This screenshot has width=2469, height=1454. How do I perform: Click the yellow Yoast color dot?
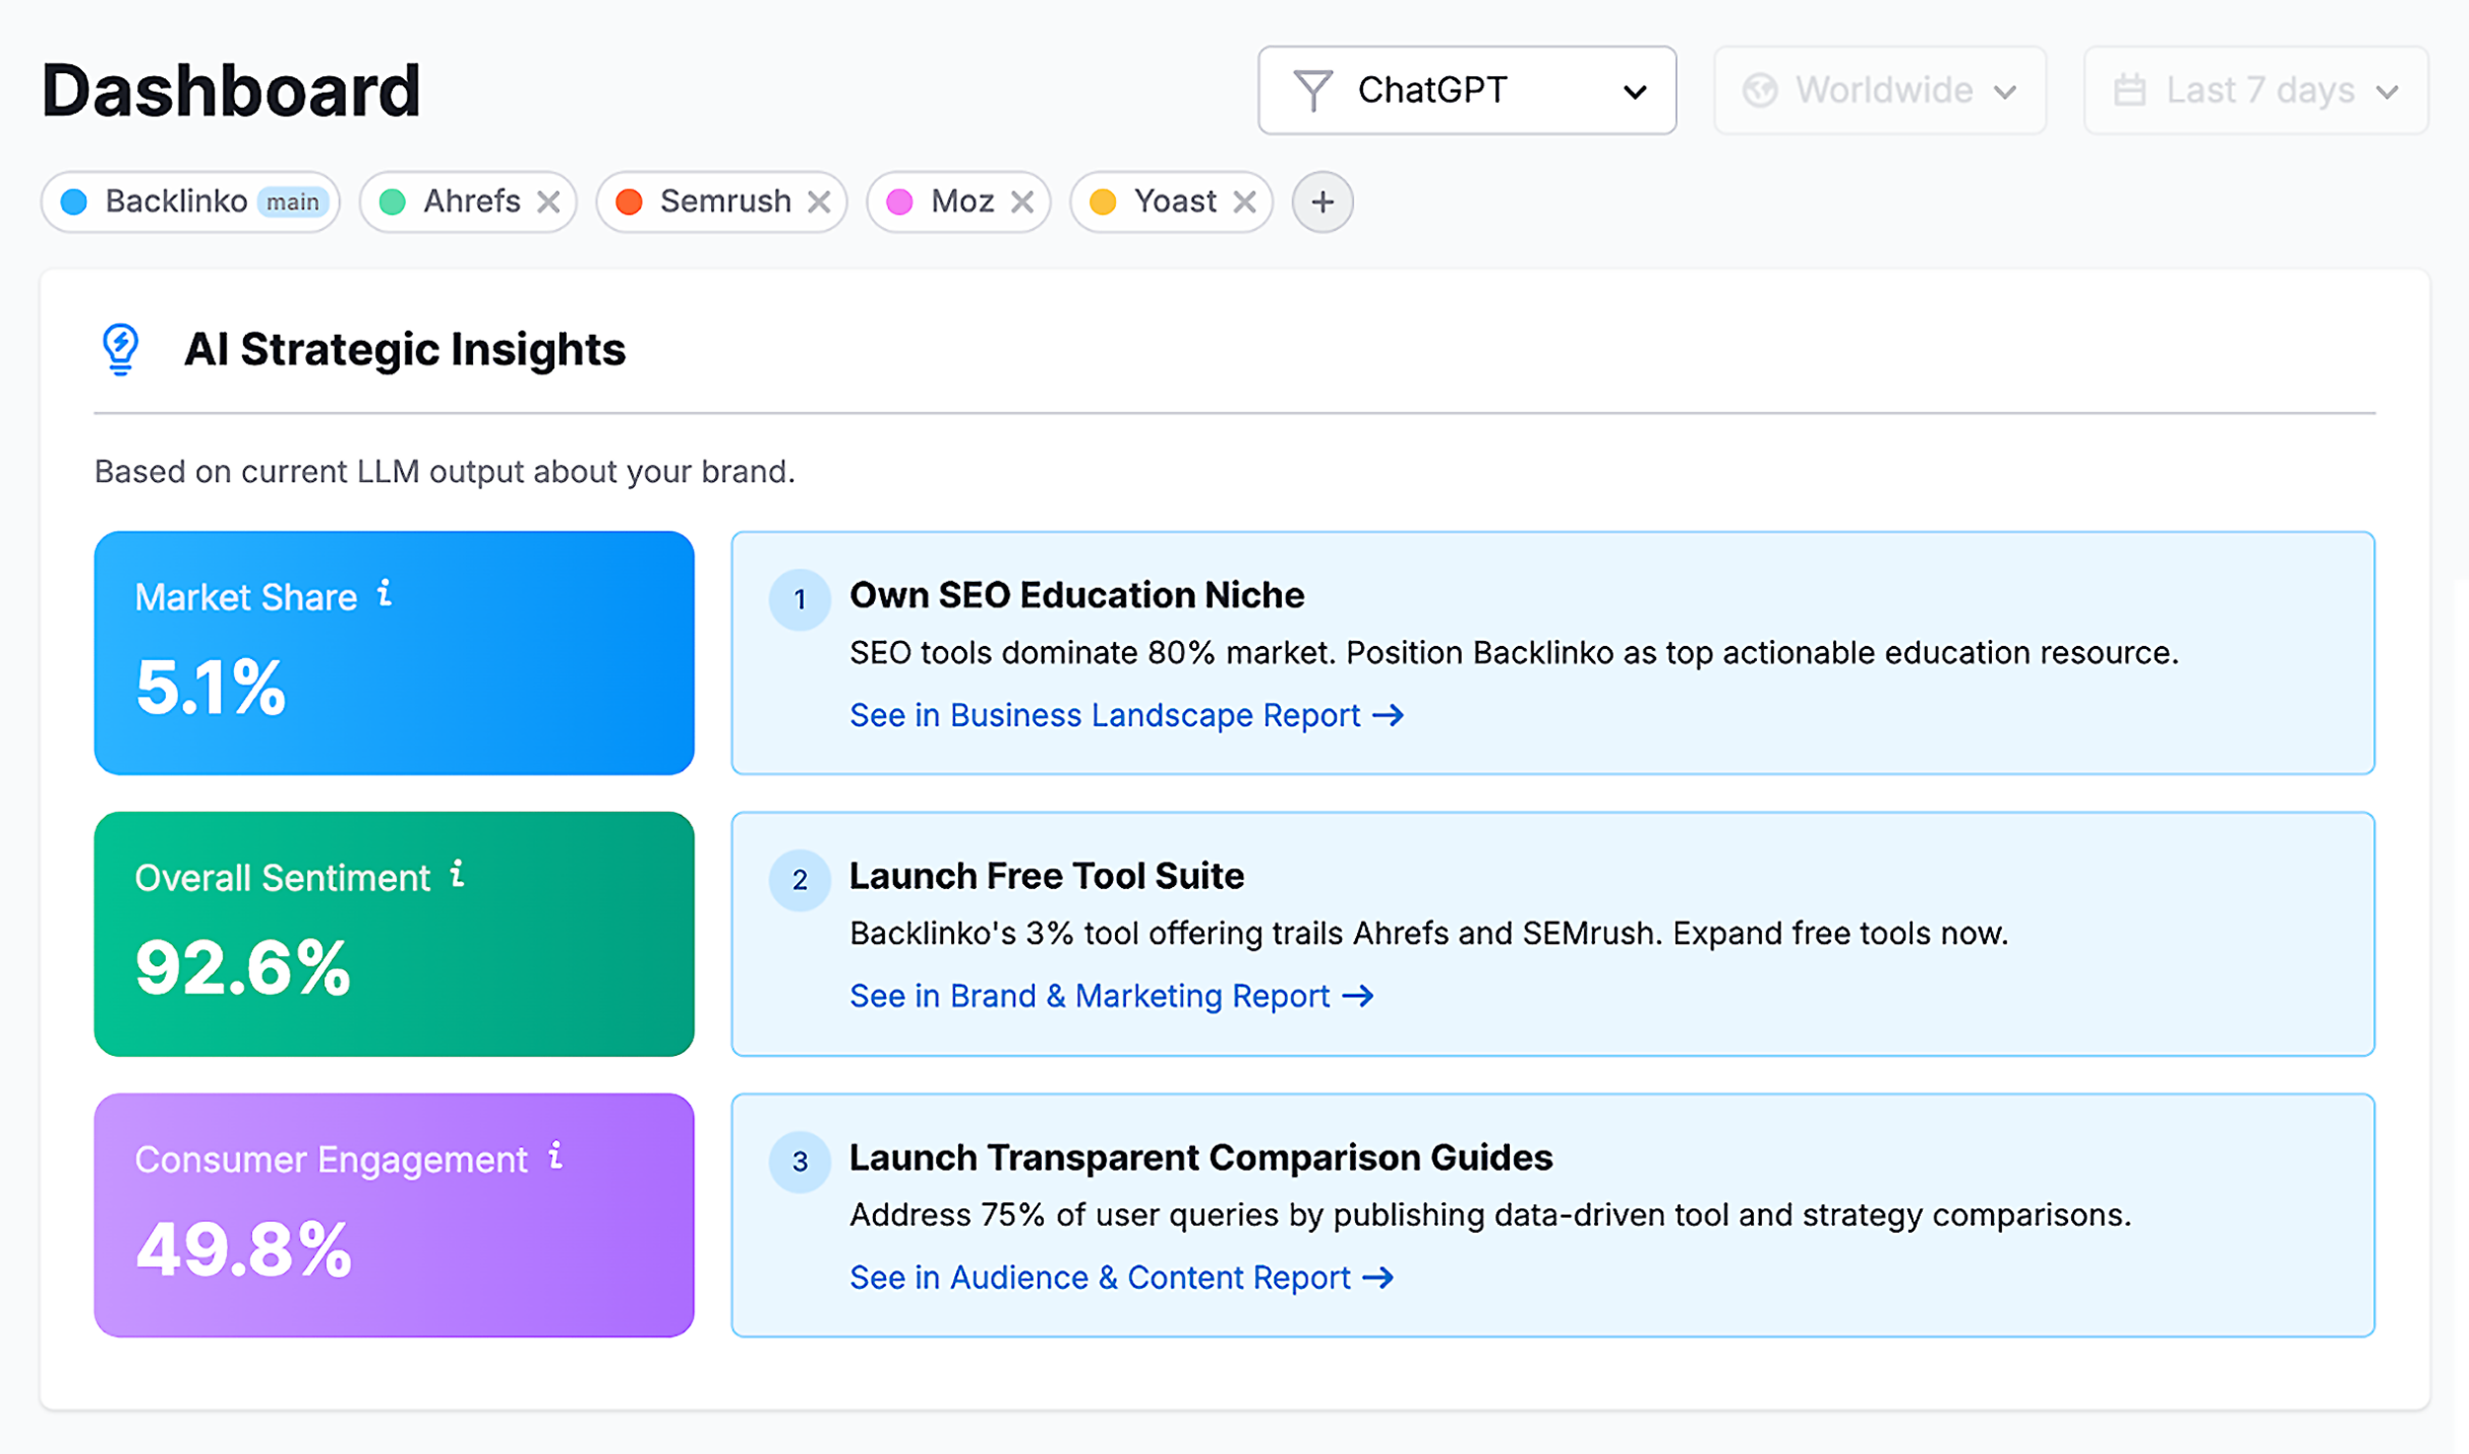tap(1103, 202)
